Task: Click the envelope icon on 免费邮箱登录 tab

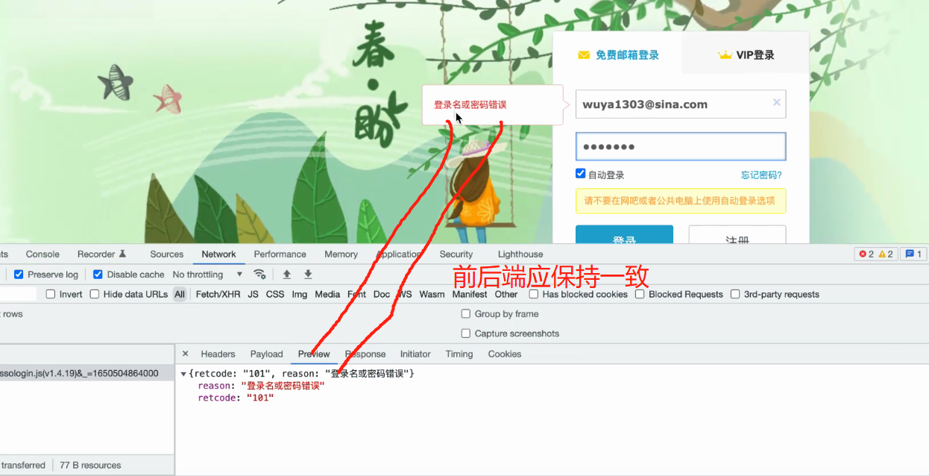Action: [584, 55]
